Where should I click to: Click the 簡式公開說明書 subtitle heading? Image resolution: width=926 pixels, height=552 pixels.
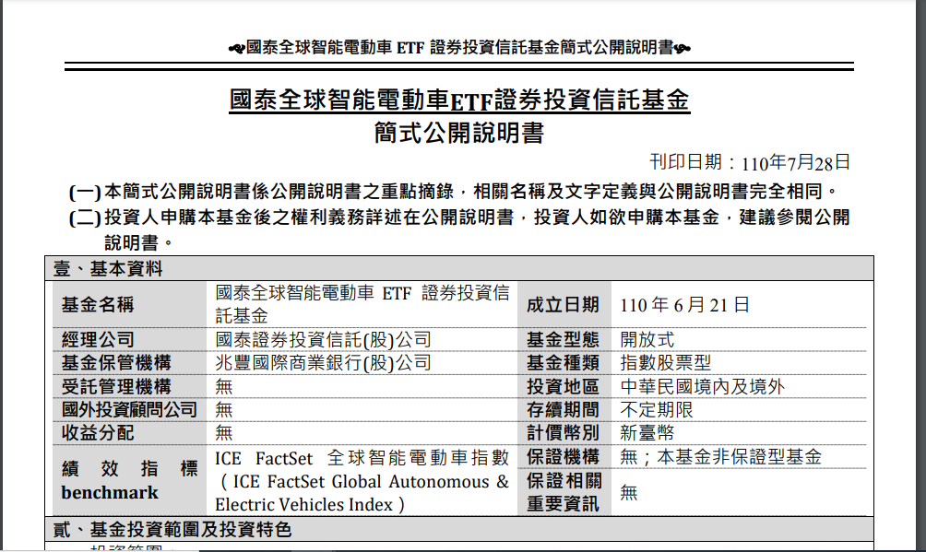(458, 133)
